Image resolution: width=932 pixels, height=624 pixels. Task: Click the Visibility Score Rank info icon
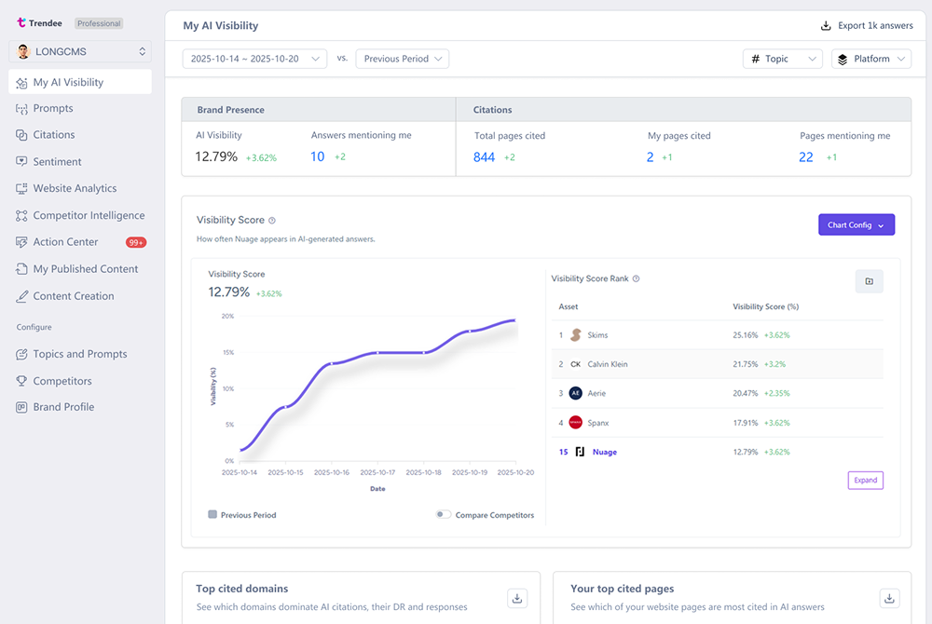click(636, 278)
